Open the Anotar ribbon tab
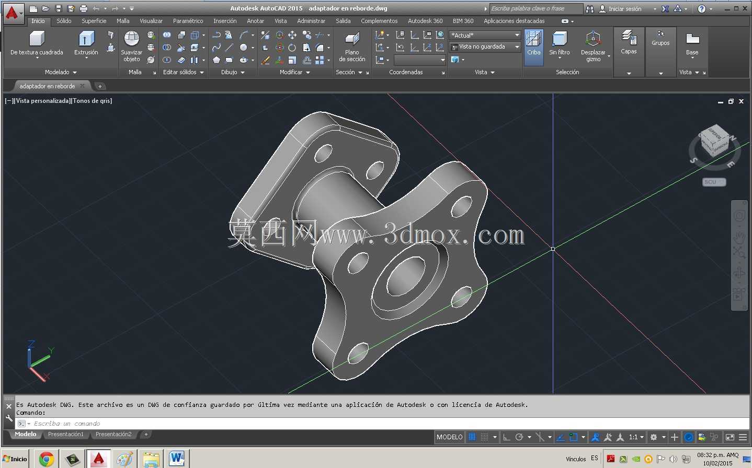752x468 pixels. [x=255, y=21]
